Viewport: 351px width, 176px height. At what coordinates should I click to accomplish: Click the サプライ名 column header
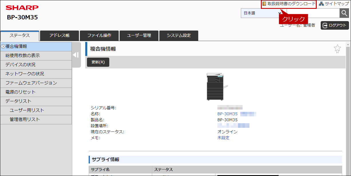click(120, 169)
